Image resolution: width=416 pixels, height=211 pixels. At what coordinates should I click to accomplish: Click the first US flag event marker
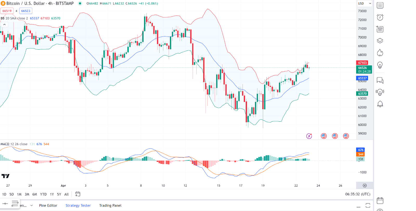point(324,136)
